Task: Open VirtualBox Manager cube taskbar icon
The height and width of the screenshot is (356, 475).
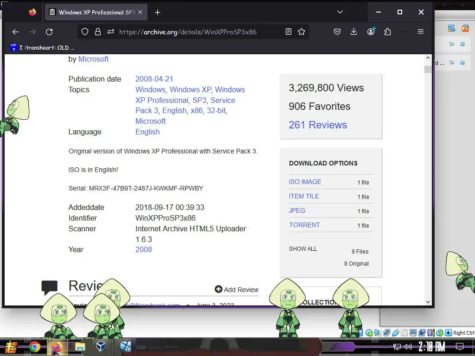Action: [x=101, y=347]
